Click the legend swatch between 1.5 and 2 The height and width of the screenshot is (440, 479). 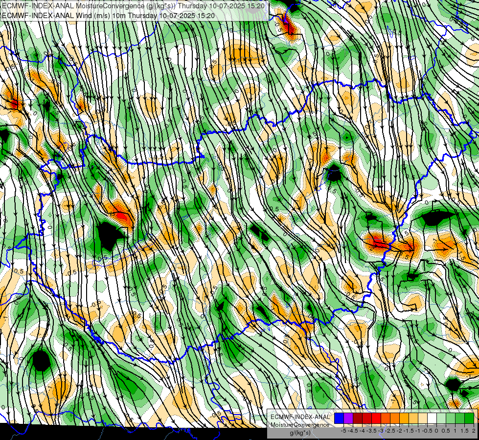pyautogui.click(x=460, y=418)
